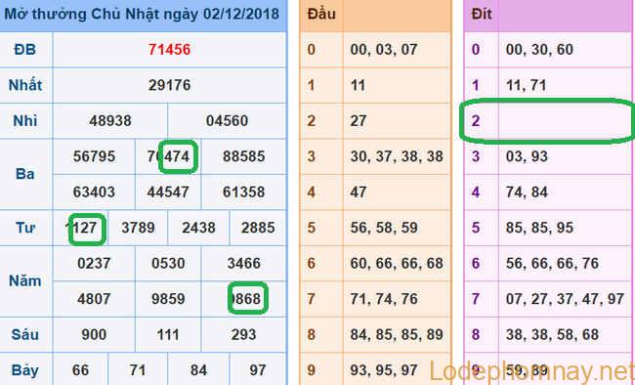Viewport: 635px width, 385px height.
Task: Select third prize number 56795
Action: (x=94, y=156)
